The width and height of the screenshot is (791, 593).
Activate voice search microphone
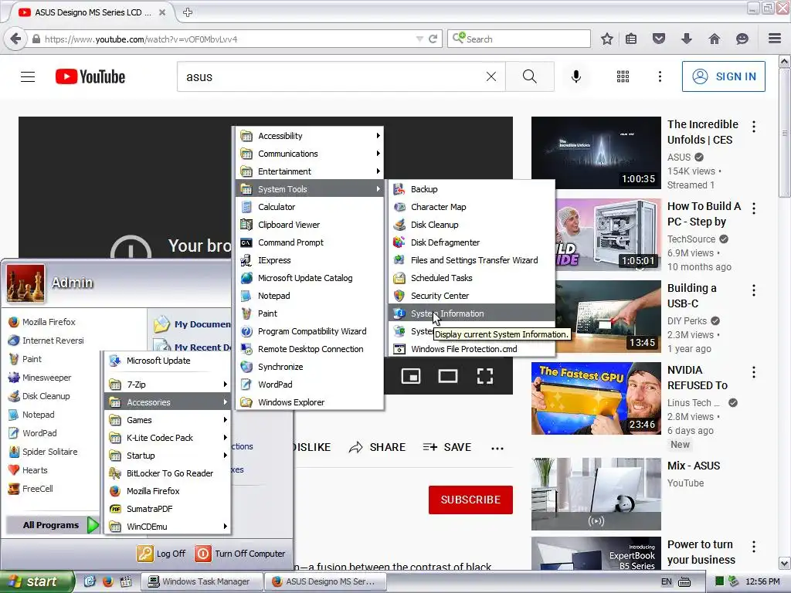tap(575, 76)
